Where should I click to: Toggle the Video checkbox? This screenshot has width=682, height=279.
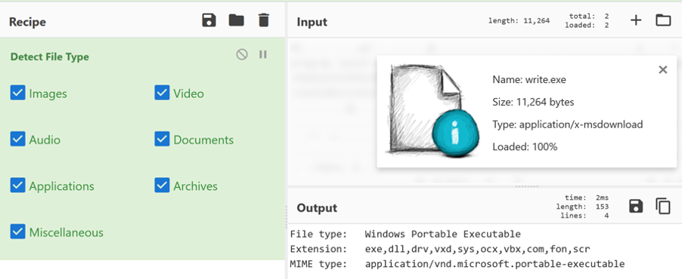162,93
